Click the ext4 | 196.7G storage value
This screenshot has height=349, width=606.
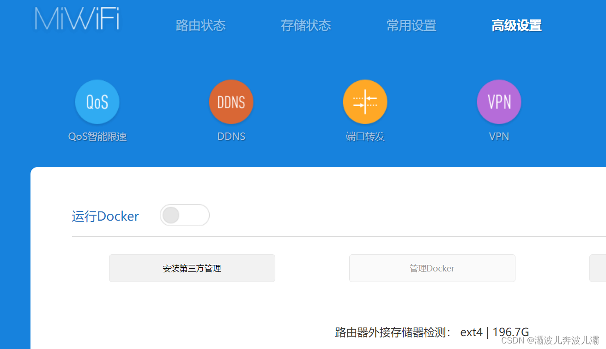495,332
